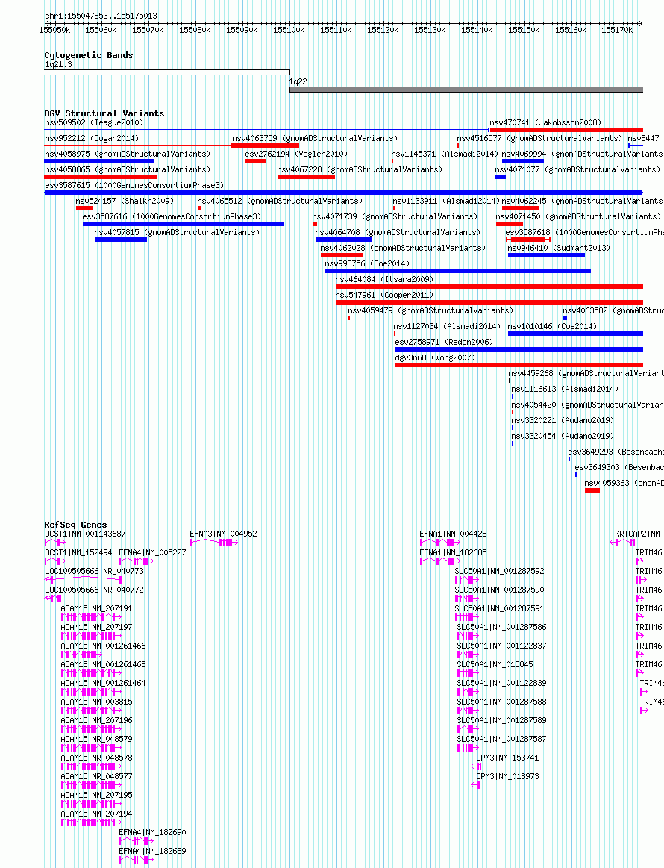Click the LOC100505666|NR_040773 transcript label
This screenshot has width=664, height=868.
click(94, 571)
